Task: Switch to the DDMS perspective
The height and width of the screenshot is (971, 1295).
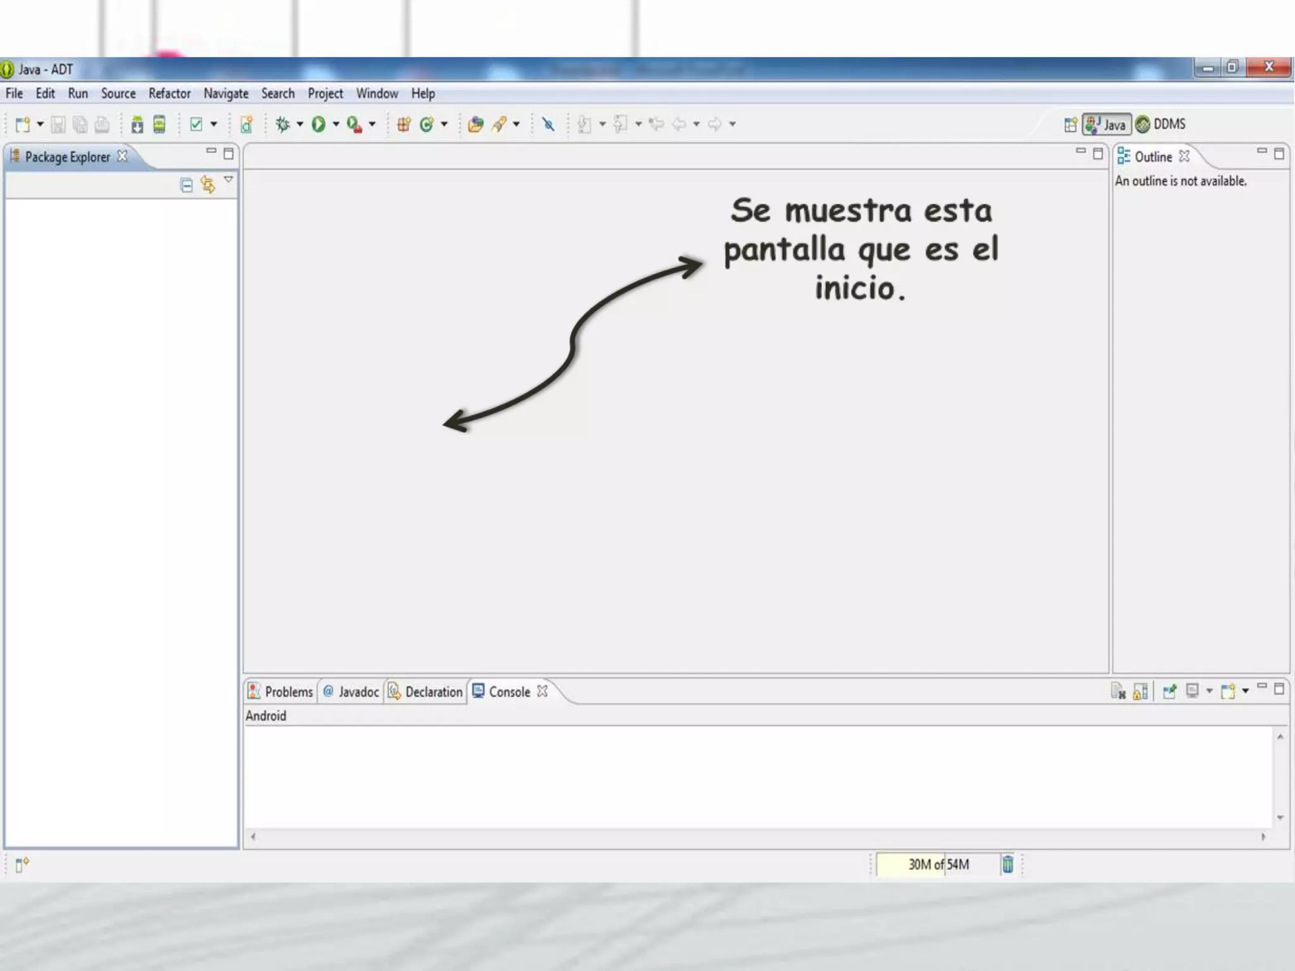Action: click(1161, 125)
